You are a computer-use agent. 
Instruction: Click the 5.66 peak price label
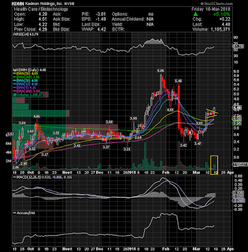pos(161,71)
